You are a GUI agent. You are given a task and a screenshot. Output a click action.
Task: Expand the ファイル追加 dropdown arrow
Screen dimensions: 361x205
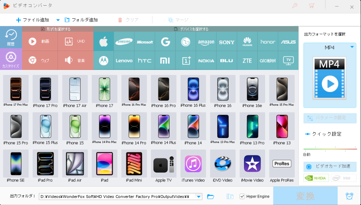58,20
